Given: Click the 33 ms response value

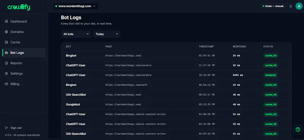Looking at the screenshot, I should (x=236, y=124).
